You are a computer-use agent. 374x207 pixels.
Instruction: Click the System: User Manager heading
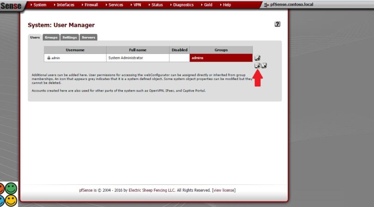coord(61,25)
